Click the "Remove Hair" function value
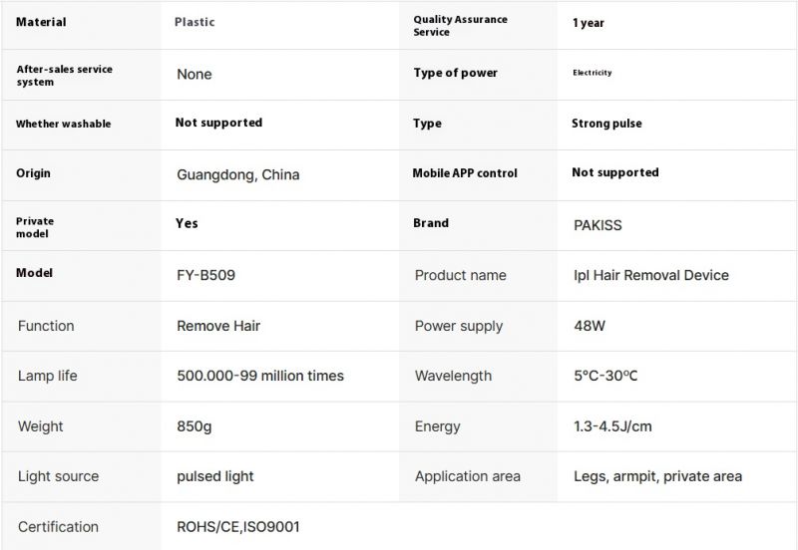The width and height of the screenshot is (798, 550). coord(217,326)
